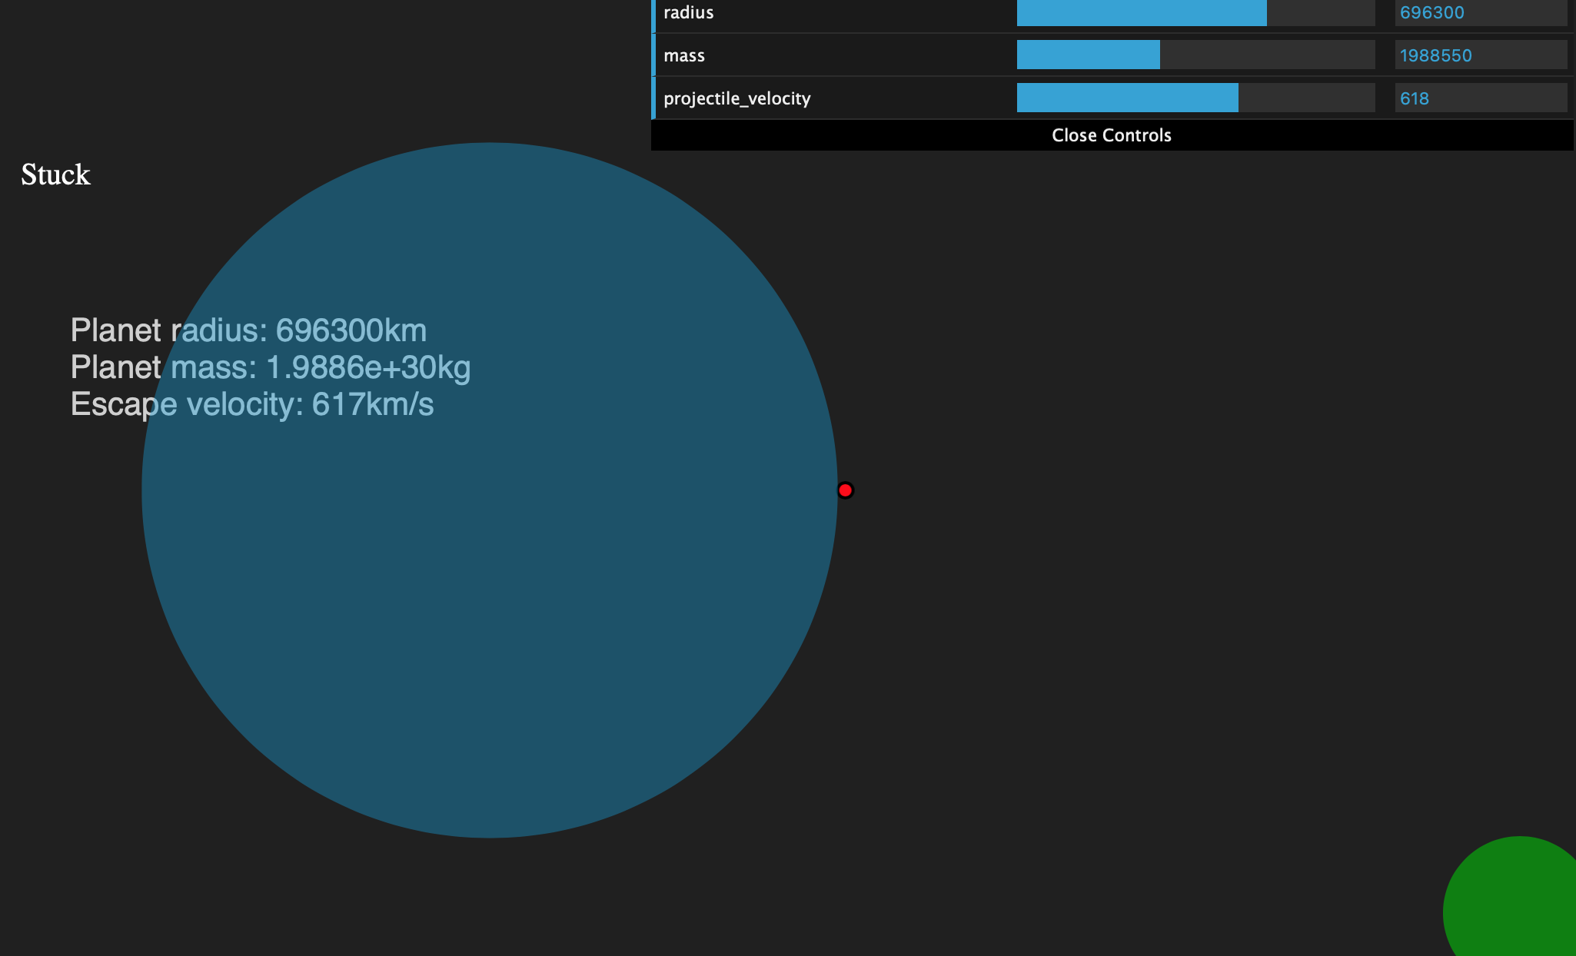Click empty track of projectile_velocity slider
The width and height of the screenshot is (1576, 956).
click(x=1306, y=98)
